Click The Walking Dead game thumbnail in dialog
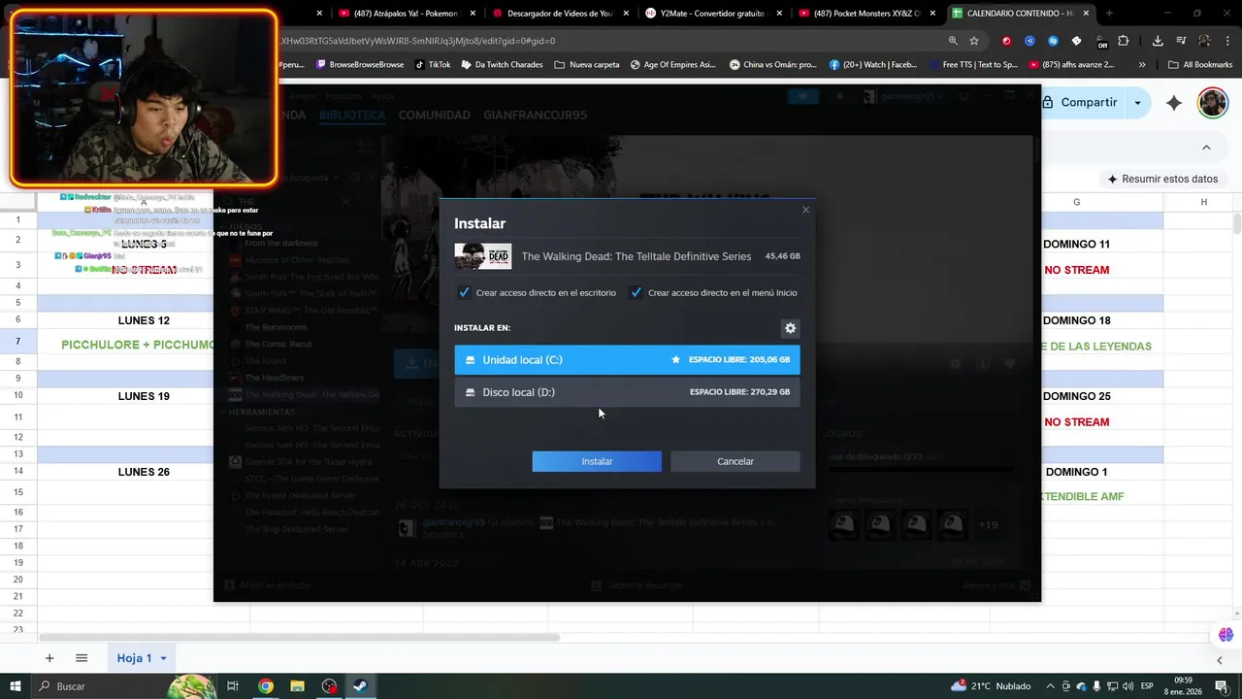This screenshot has height=699, width=1242. (x=483, y=256)
